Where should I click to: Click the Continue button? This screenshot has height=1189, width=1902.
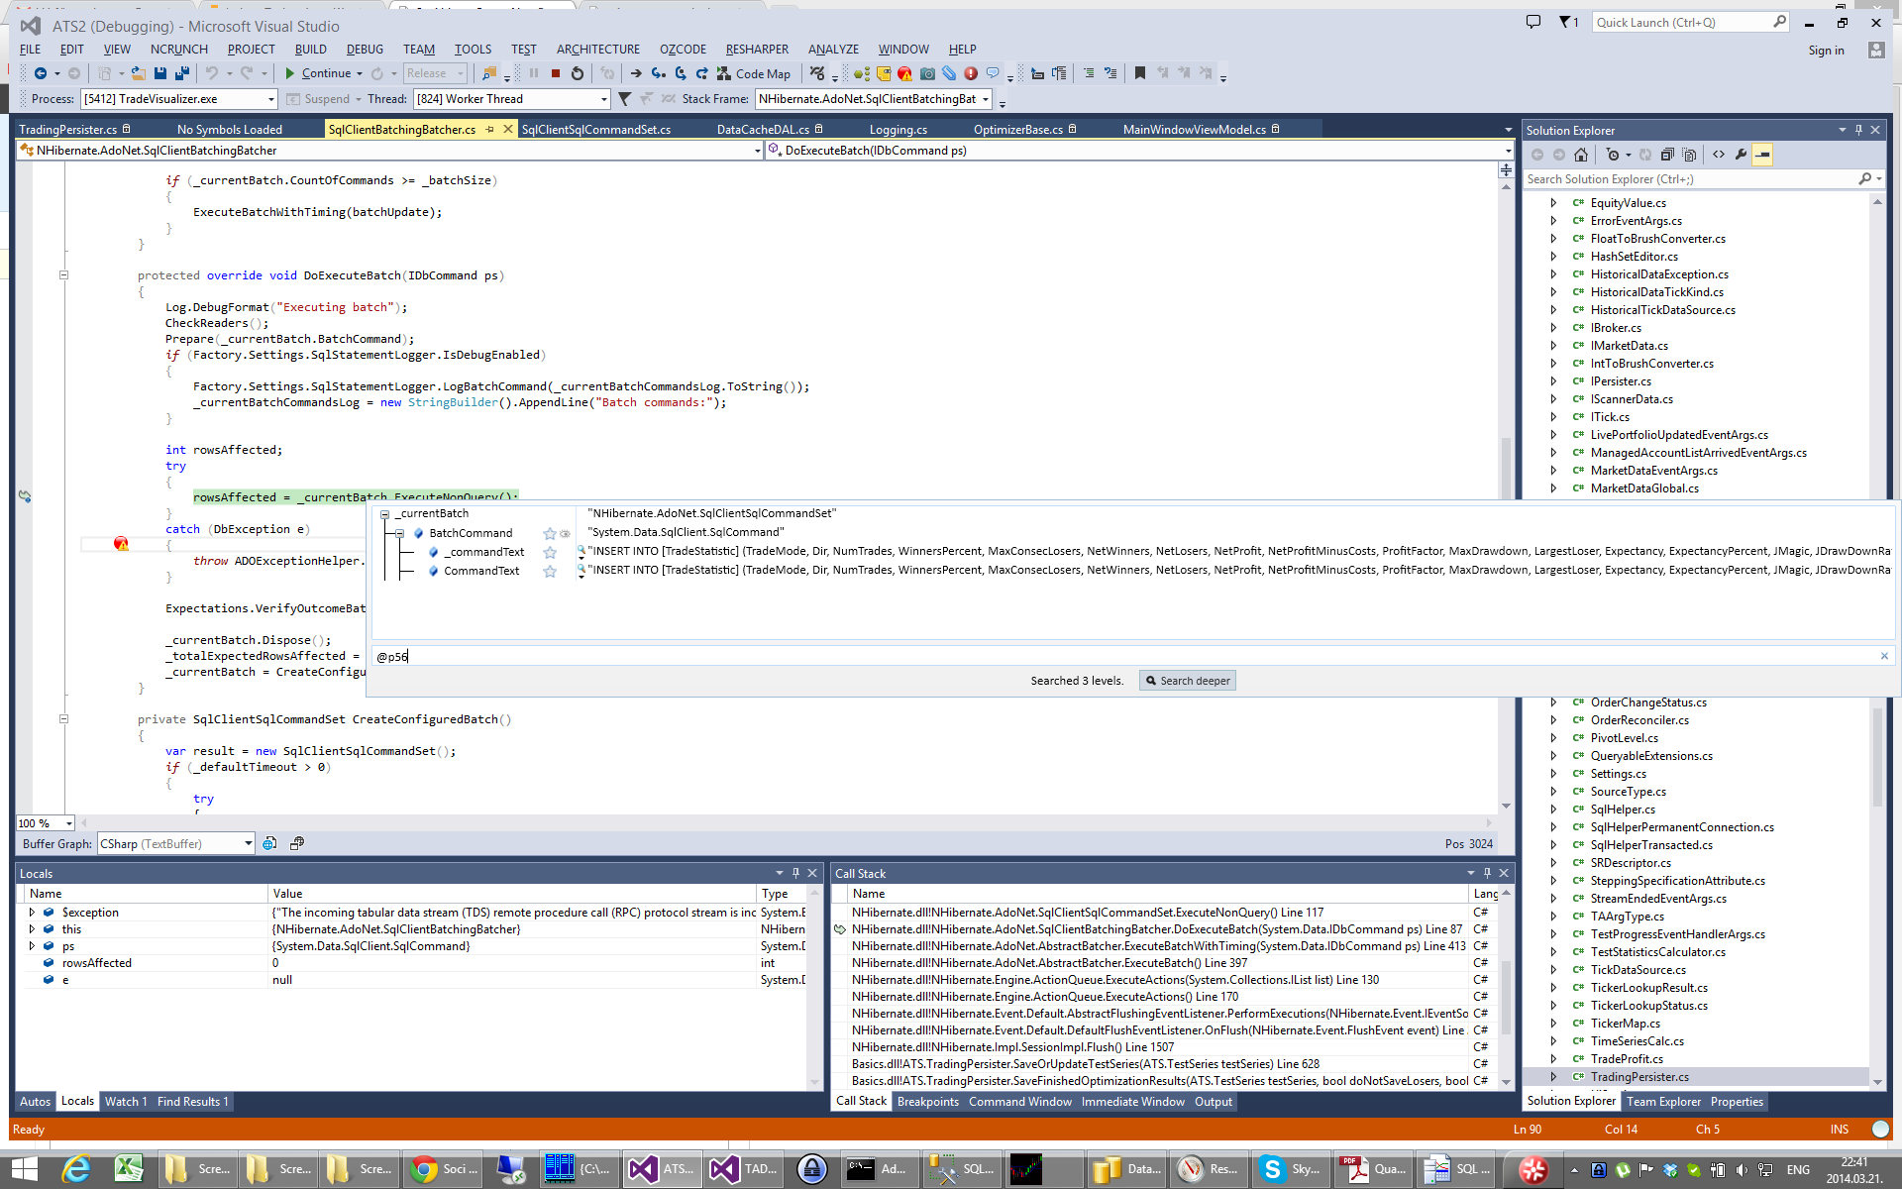318,73
